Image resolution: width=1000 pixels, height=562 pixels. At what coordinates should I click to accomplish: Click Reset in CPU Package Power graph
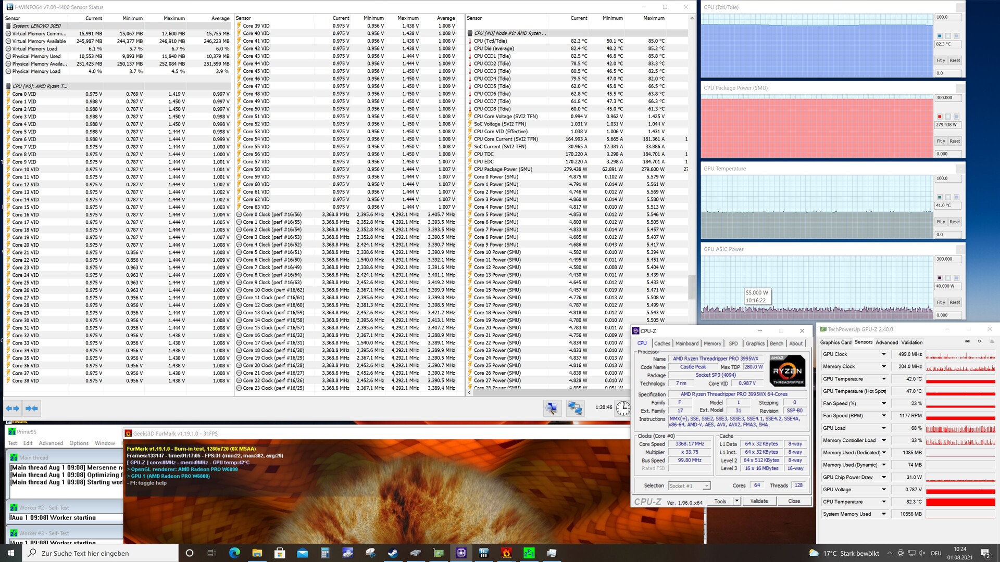click(x=954, y=141)
